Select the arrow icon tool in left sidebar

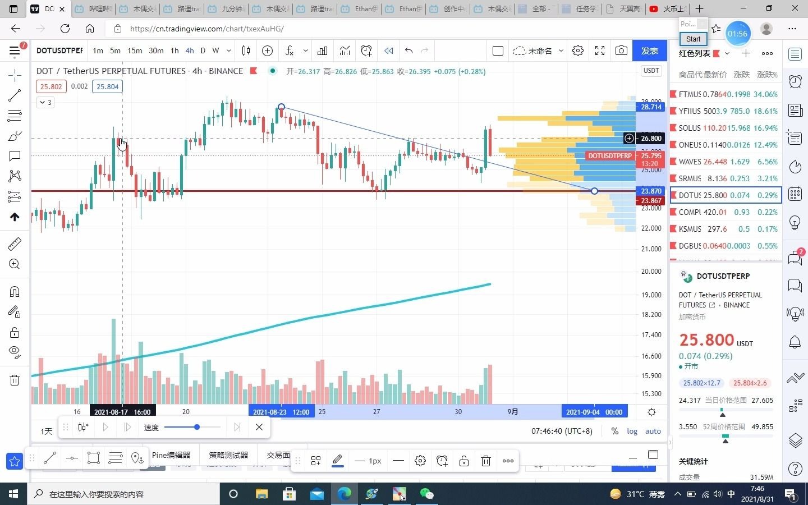(x=15, y=217)
